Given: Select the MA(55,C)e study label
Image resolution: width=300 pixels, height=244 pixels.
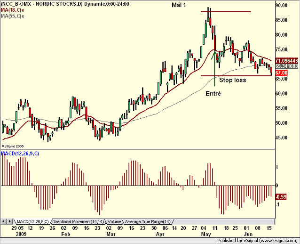Looking at the screenshot, I should pyautogui.click(x=12, y=16).
